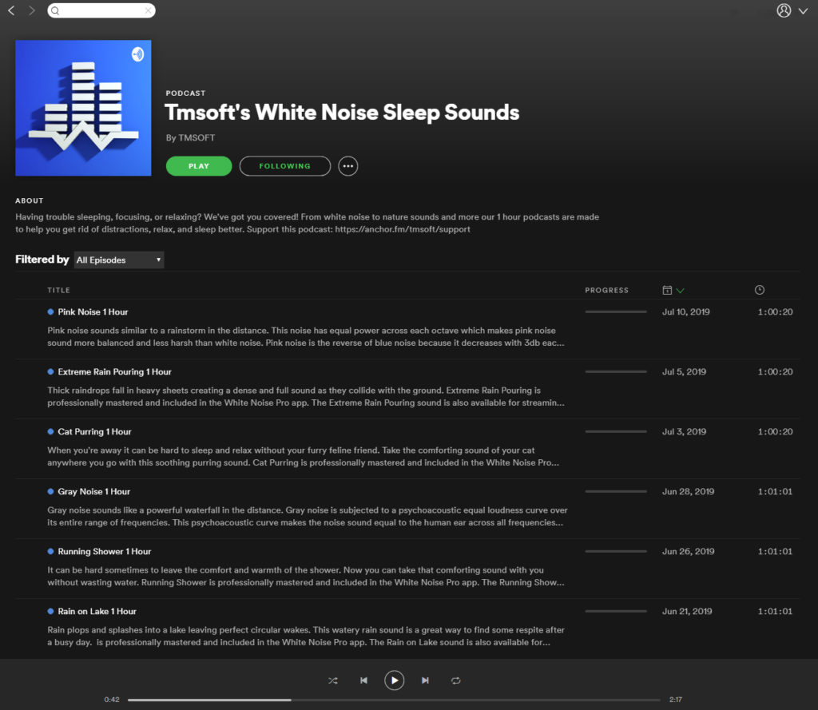The height and width of the screenshot is (710, 818).
Task: Toggle the green sort direction chevron
Action: (680, 291)
